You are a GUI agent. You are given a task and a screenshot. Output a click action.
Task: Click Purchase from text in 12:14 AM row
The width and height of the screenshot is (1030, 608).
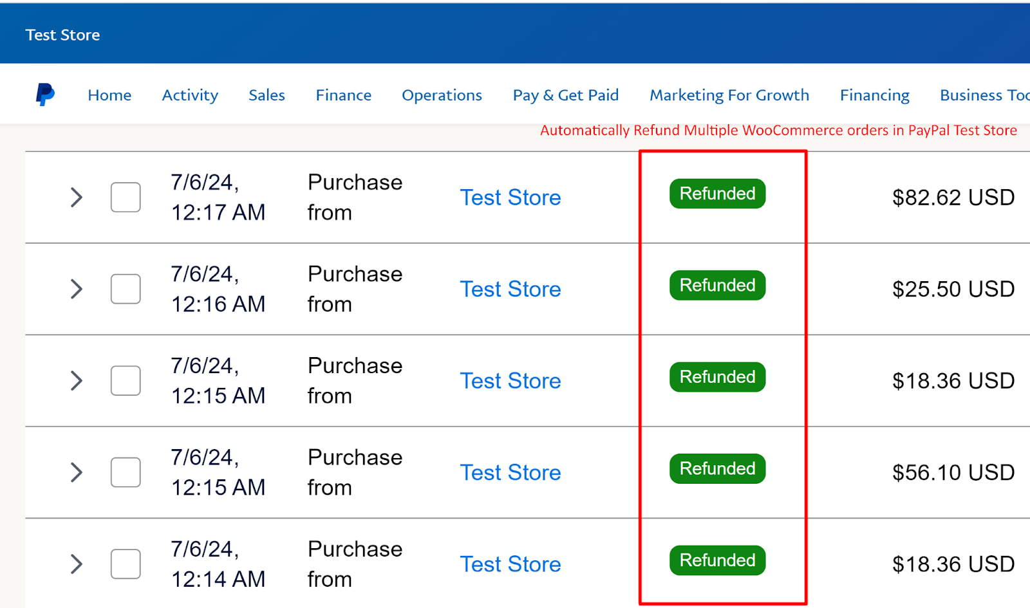click(355, 564)
